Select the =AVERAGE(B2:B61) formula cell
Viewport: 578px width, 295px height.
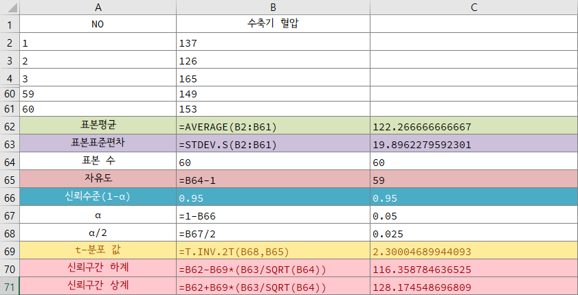(x=273, y=126)
